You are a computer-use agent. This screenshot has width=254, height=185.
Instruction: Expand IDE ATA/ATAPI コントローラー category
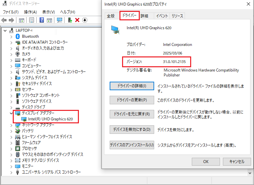11,43
